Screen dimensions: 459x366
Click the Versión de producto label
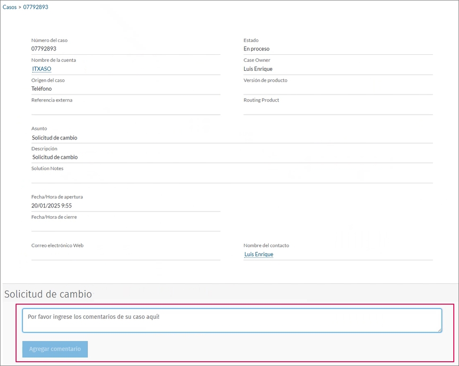265,80
